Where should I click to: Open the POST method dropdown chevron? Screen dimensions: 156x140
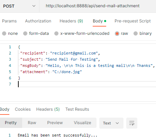coord(34,6)
